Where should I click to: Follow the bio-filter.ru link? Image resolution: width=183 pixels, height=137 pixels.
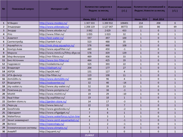(54, 60)
